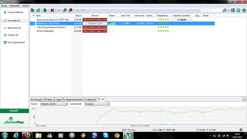Click the Add Torrent toolbar icon

click(32, 11)
